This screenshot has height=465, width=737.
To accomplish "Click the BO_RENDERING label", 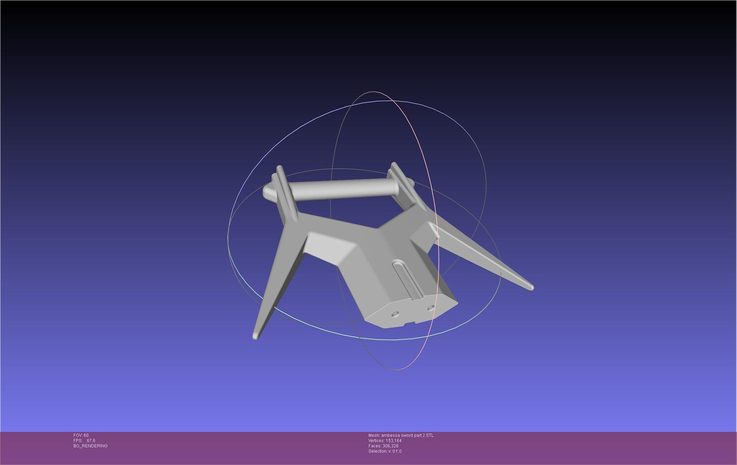I will tap(90, 446).
